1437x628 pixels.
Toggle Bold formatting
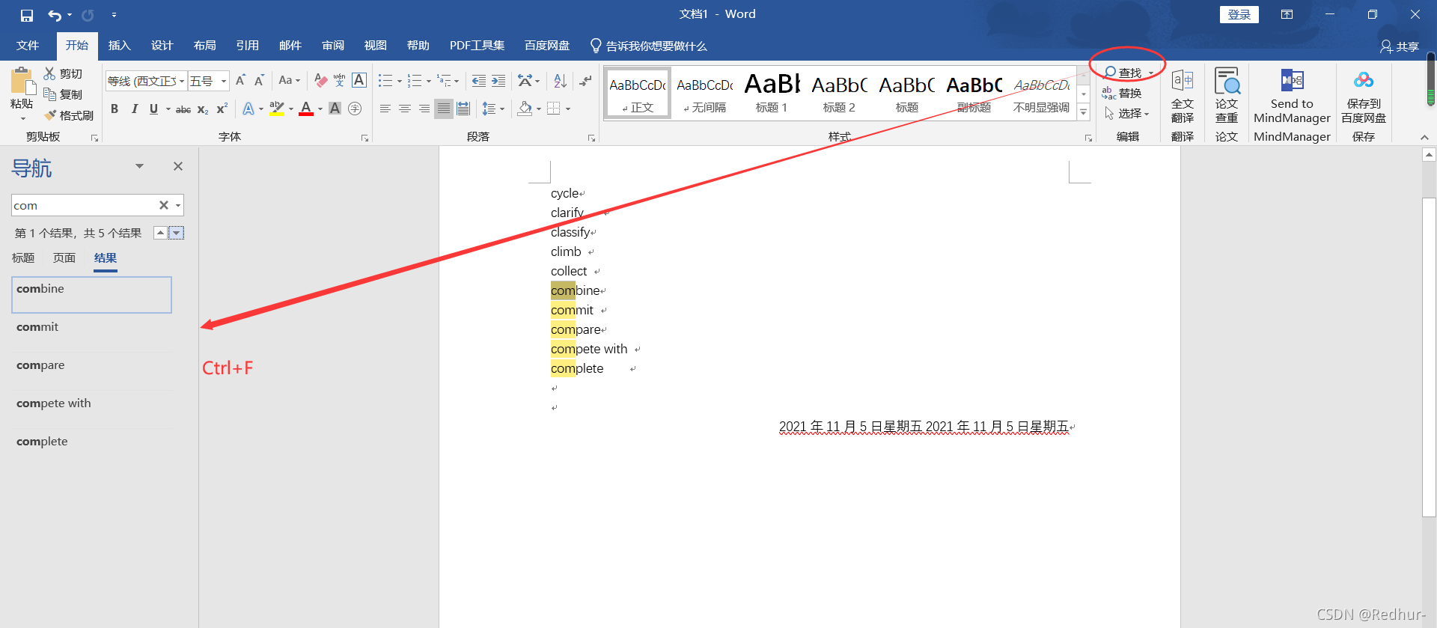pyautogui.click(x=115, y=109)
